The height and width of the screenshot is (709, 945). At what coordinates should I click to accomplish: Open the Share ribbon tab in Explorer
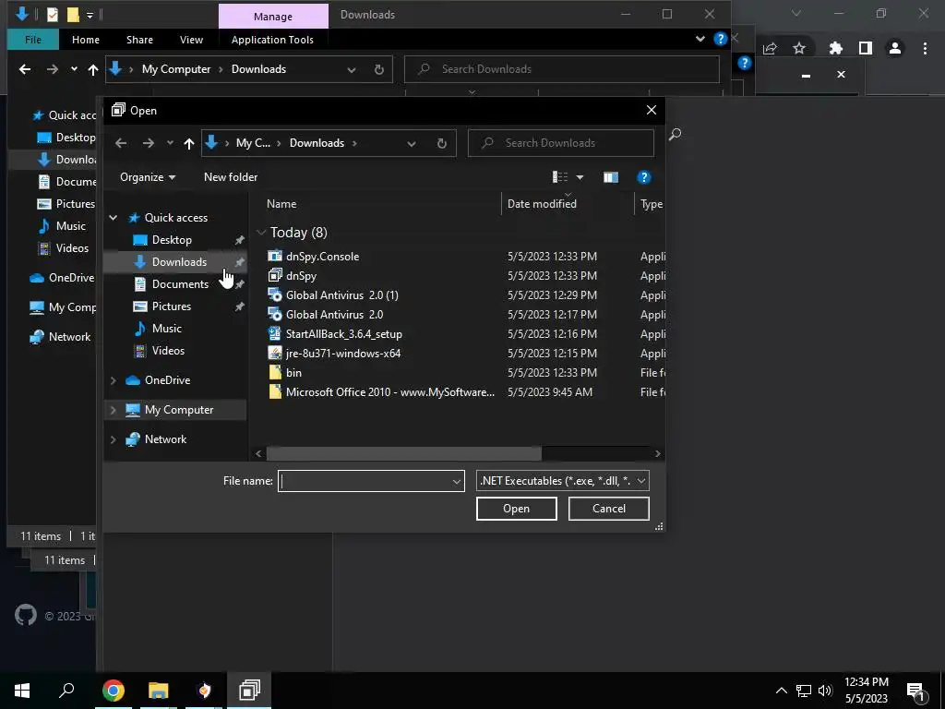(x=139, y=40)
